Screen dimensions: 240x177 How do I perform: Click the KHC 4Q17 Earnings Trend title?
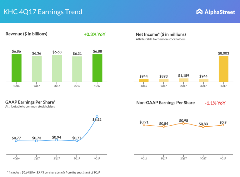[43, 12]
